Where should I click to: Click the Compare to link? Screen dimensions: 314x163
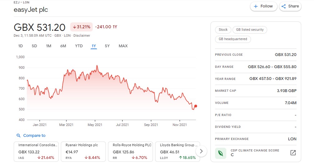(34, 135)
